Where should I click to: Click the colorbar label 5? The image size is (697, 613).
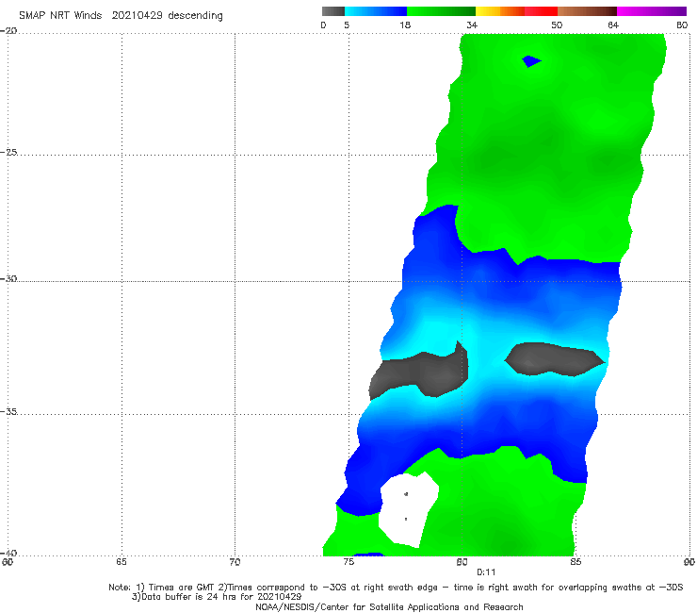coord(347,25)
